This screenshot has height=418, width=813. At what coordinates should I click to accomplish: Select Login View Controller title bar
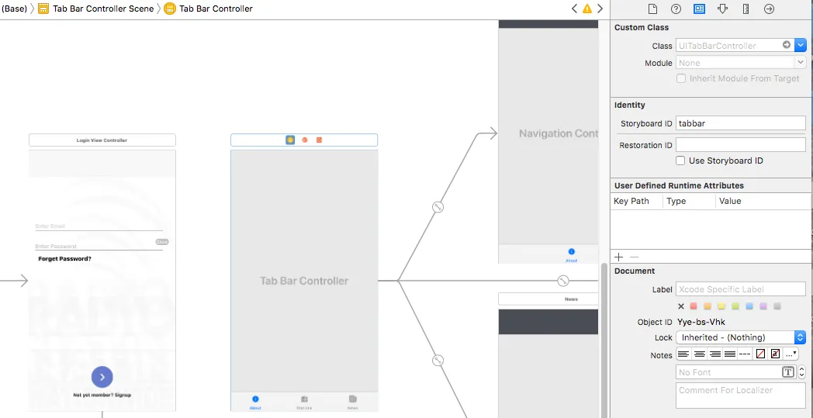[102, 140]
